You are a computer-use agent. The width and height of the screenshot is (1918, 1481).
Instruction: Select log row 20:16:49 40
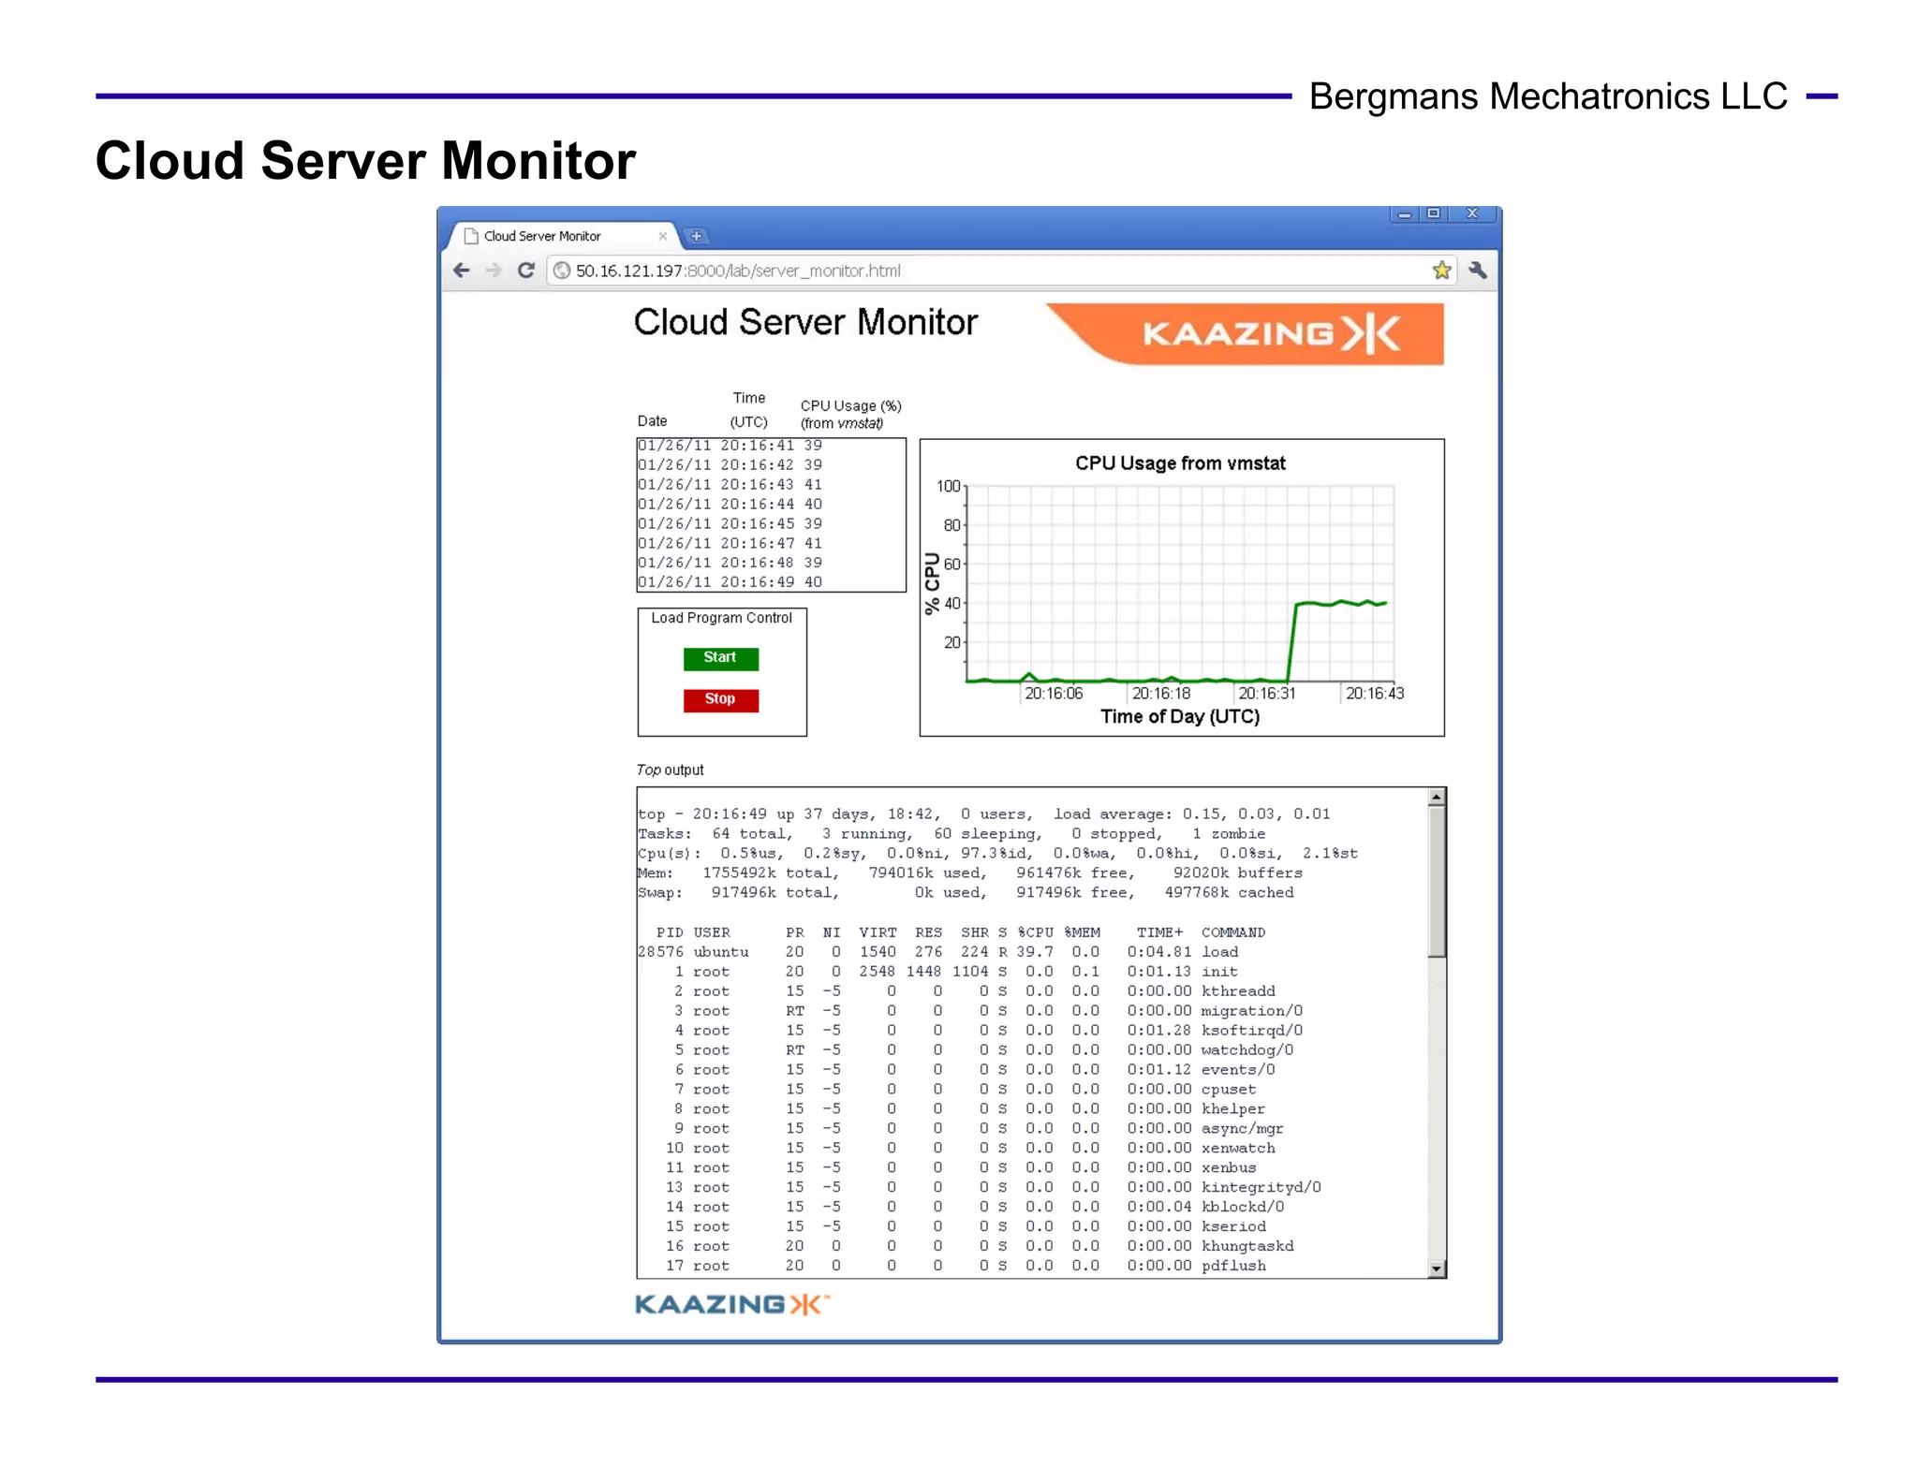(730, 582)
